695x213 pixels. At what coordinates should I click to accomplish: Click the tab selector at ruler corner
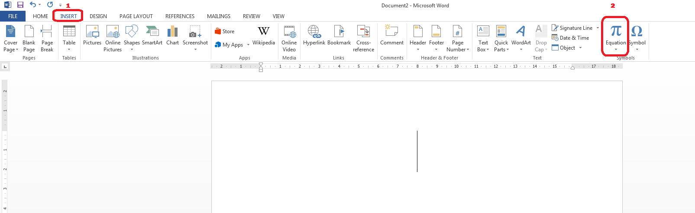[x=5, y=66]
